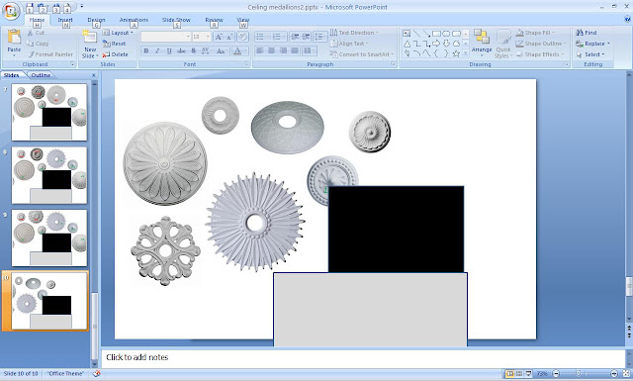This screenshot has height=381, width=633.
Task: Expand the Shape Fill dropdown
Action: pyautogui.click(x=535, y=33)
